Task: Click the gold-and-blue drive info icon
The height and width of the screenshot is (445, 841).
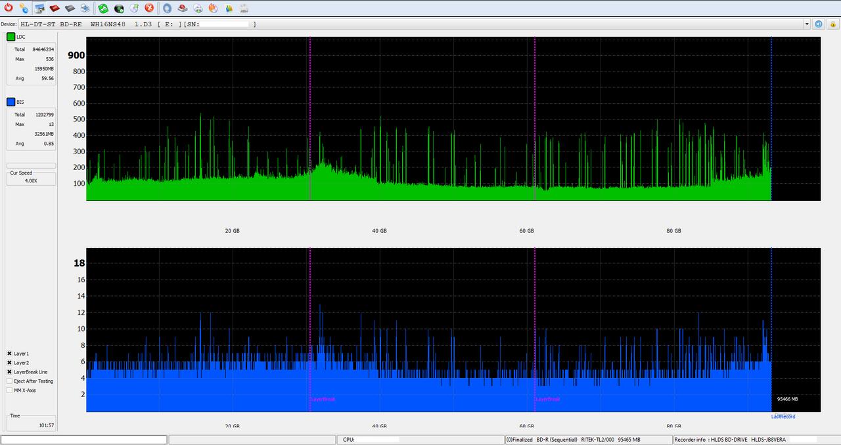Action: [x=24, y=8]
